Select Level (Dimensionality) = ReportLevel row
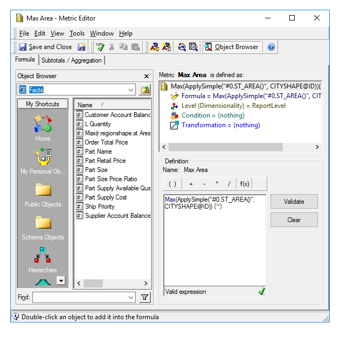Screen dimensions: 340x337 pyautogui.click(x=228, y=106)
